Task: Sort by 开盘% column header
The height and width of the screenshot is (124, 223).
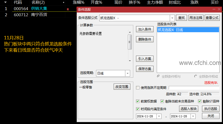Action: pyautogui.click(x=96, y=2)
